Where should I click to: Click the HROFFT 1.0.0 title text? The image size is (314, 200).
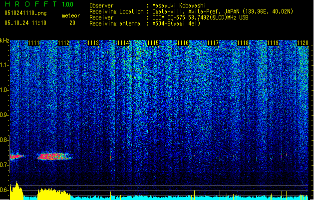(x=39, y=4)
